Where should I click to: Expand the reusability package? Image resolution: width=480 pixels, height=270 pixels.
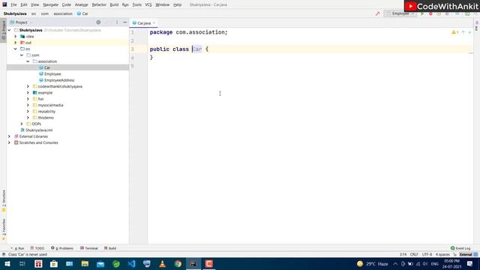28,112
